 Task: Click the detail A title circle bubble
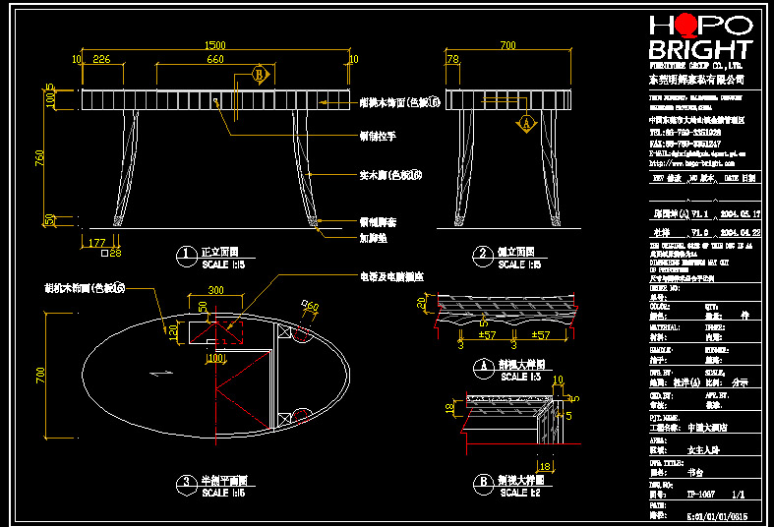(484, 369)
